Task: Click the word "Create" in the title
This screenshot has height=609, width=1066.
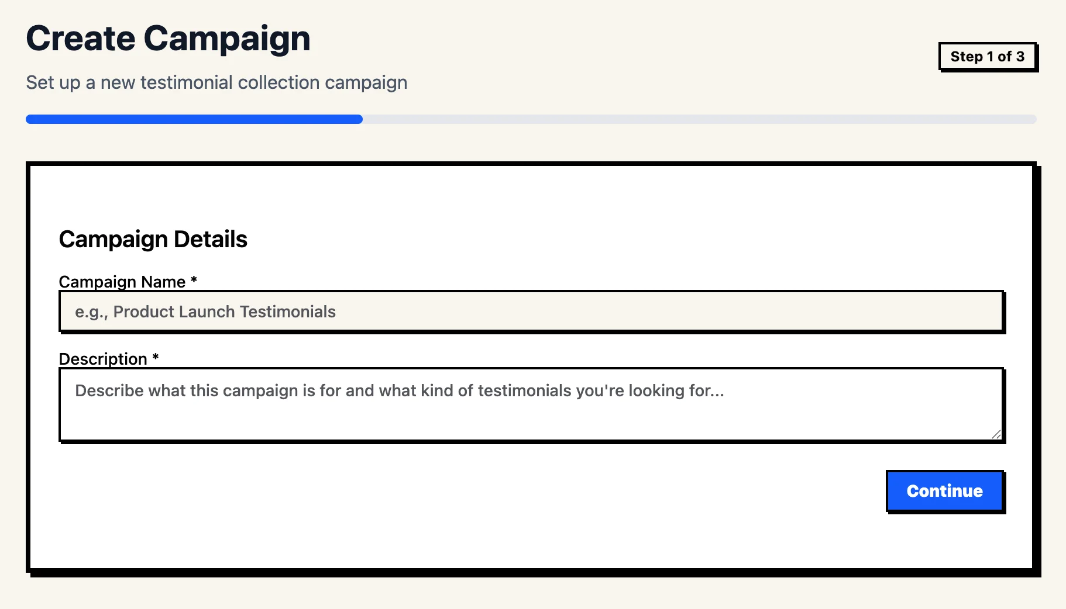Action: click(81, 39)
